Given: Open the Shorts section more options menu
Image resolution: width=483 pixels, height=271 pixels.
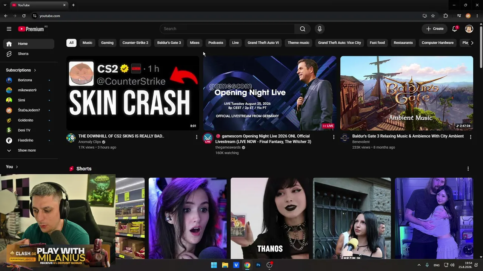Looking at the screenshot, I should pyautogui.click(x=468, y=169).
